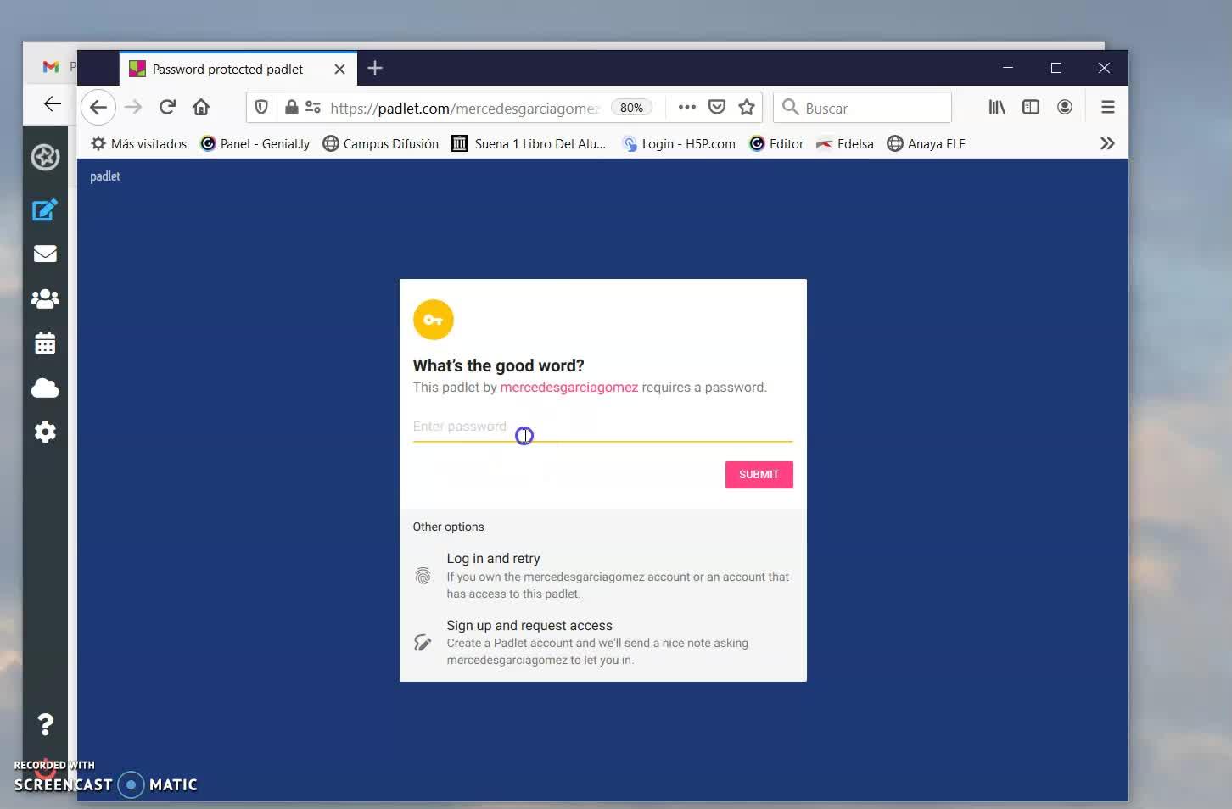Click the handshake icon beside Sign up
The width and height of the screenshot is (1232, 809).
(423, 643)
